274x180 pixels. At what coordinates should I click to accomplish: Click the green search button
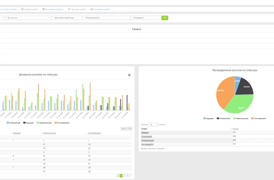(165, 18)
